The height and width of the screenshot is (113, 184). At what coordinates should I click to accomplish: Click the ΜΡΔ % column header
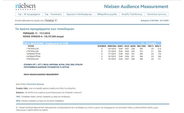coord(158,46)
